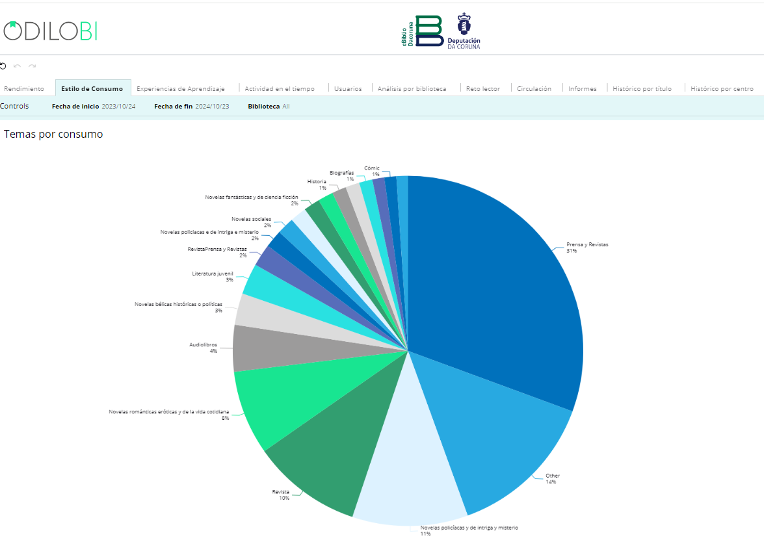Click the Controls label in filter bar
The width and height of the screenshot is (764, 553).
click(x=14, y=106)
